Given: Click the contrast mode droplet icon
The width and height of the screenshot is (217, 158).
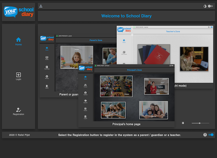Looking at the screenshot, I should click(x=205, y=6).
